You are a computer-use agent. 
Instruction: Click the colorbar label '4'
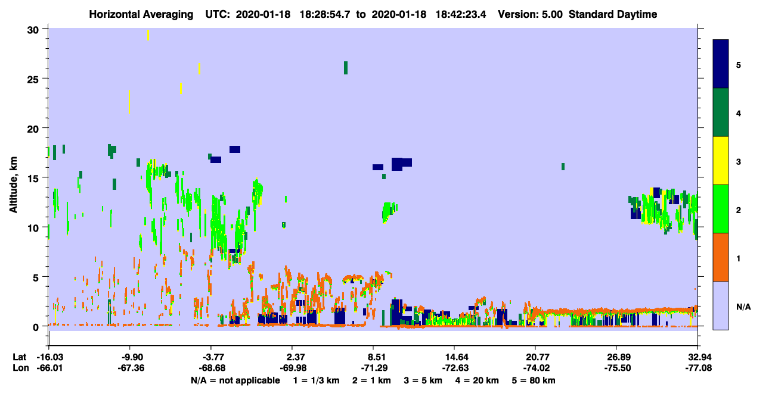(738, 113)
